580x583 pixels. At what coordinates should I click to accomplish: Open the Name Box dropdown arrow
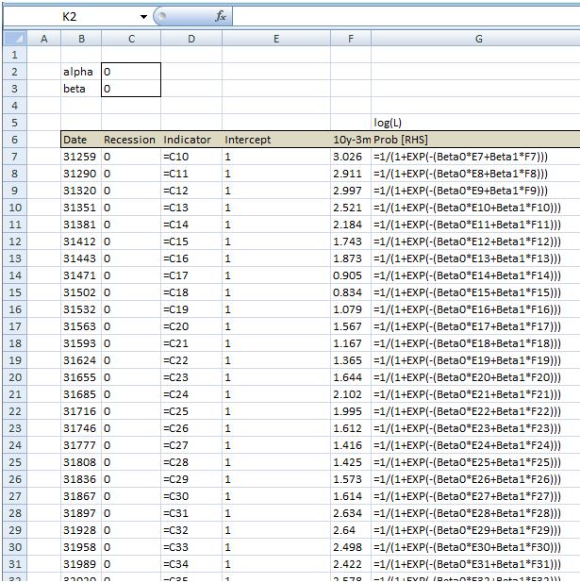(143, 17)
